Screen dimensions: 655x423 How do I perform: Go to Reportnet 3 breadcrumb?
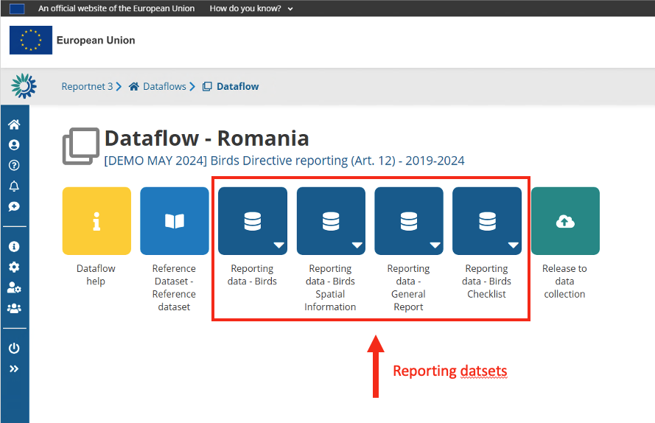click(87, 86)
